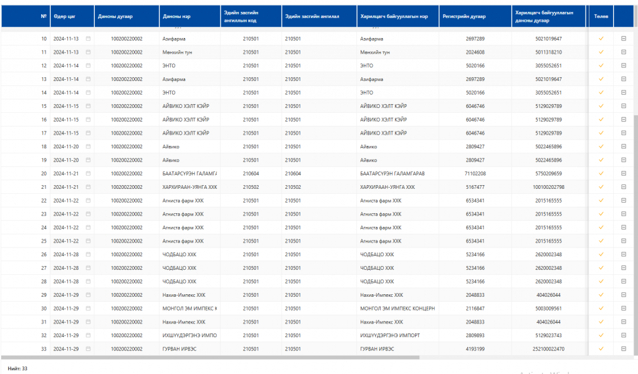Toggle the Төлөв checkmark in row 20
This screenshot has width=638, height=374.
point(601,173)
